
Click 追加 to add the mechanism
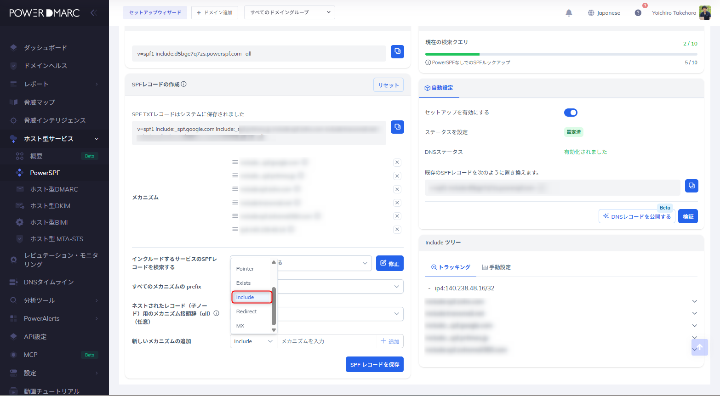click(x=390, y=341)
